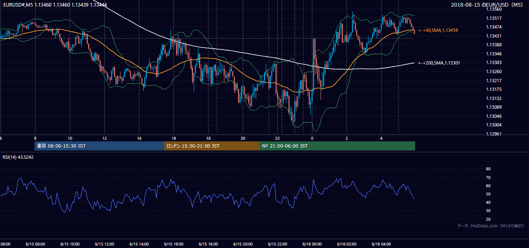Viewport: 529px width, 248px height.
Task: Click the RSI 40 level label
Action: (488, 202)
